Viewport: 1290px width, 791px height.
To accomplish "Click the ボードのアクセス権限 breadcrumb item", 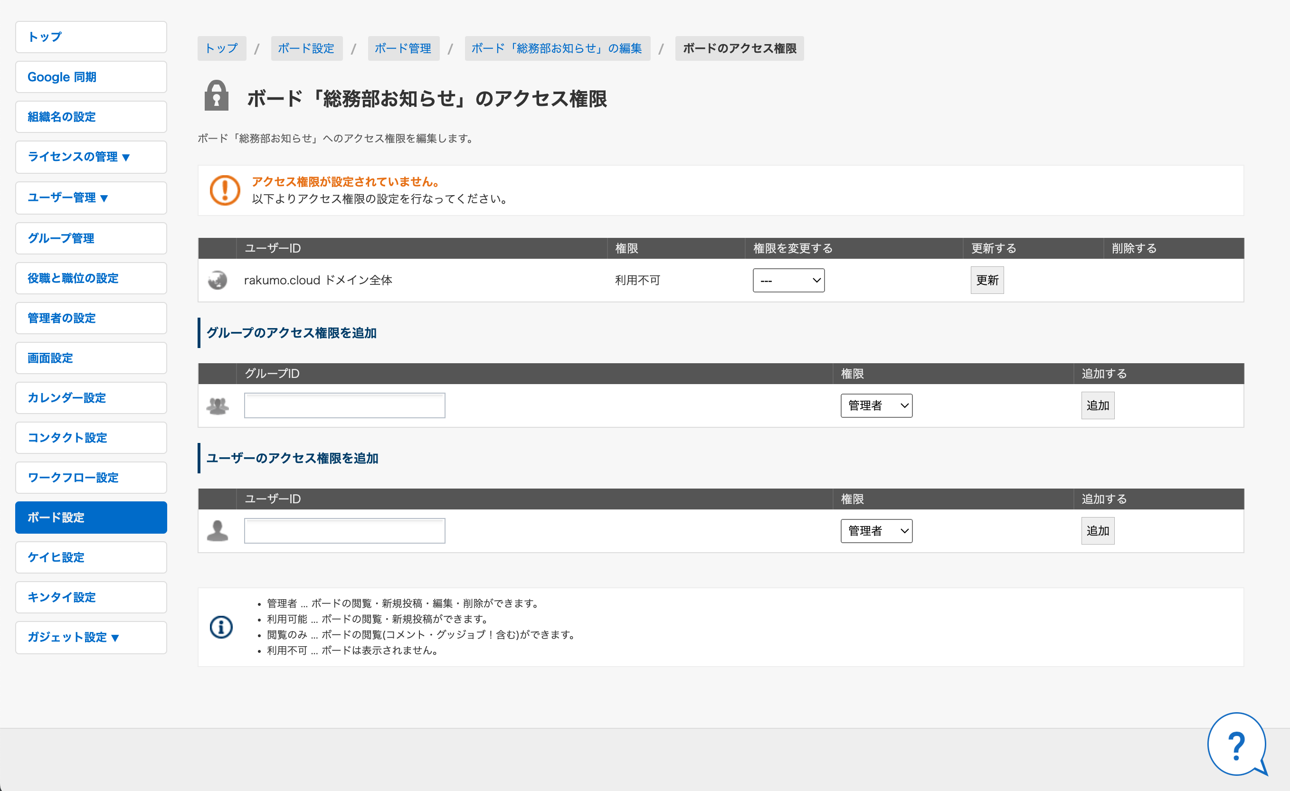I will (x=739, y=48).
